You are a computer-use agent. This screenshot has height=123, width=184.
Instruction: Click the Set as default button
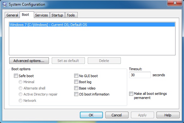click(x=68, y=61)
